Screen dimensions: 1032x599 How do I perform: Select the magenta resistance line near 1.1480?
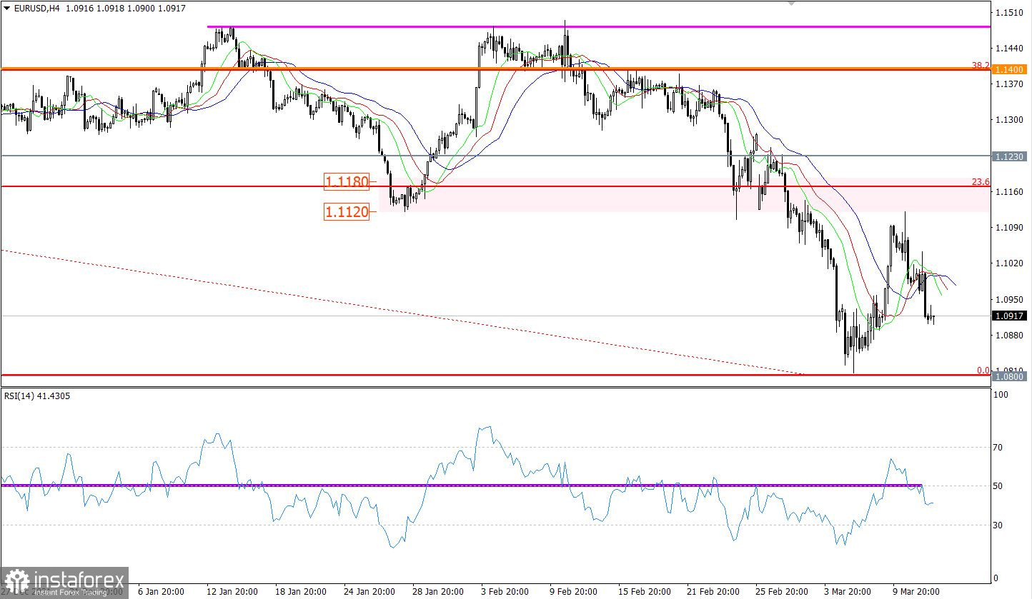pos(599,26)
